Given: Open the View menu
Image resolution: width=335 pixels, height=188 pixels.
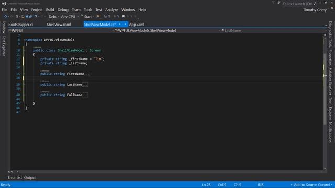Looking at the screenshot, I should (24, 10).
